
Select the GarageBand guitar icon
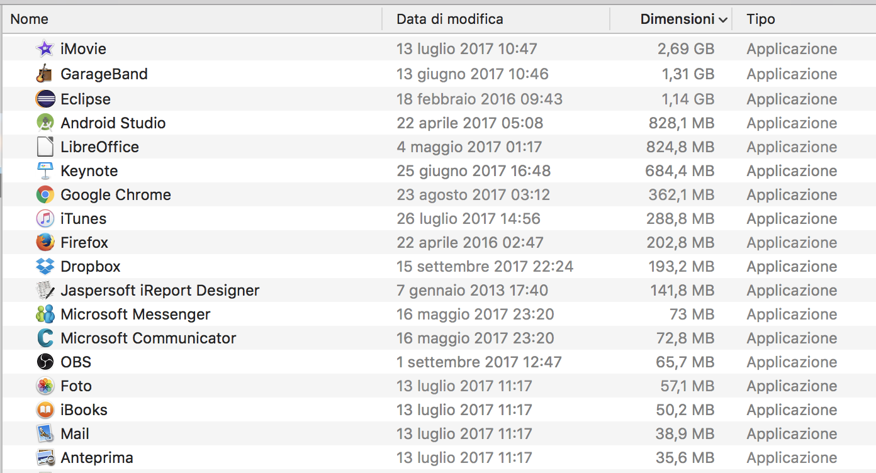pyautogui.click(x=45, y=74)
